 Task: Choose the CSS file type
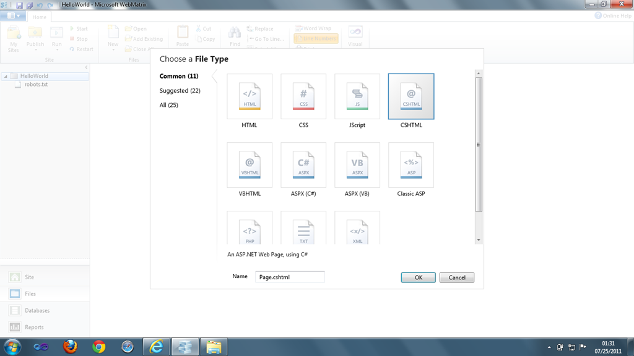(303, 96)
